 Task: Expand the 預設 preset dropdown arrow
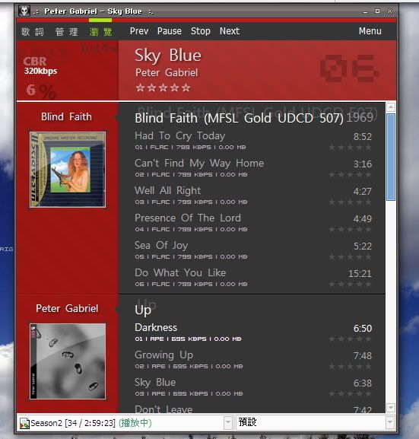point(389,422)
